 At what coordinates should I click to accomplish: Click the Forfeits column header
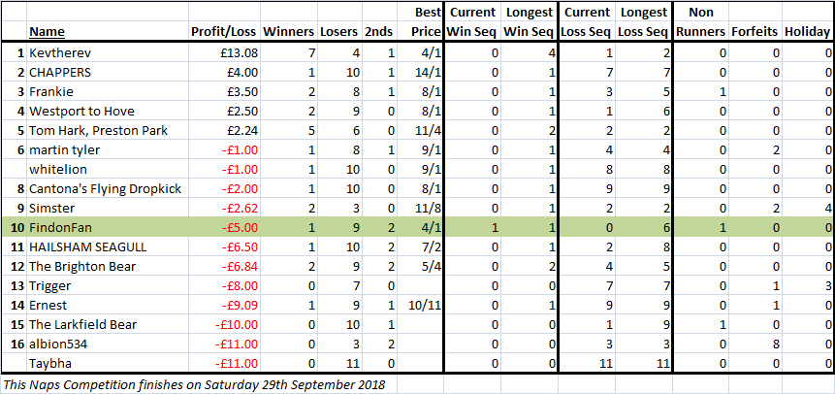pos(755,32)
